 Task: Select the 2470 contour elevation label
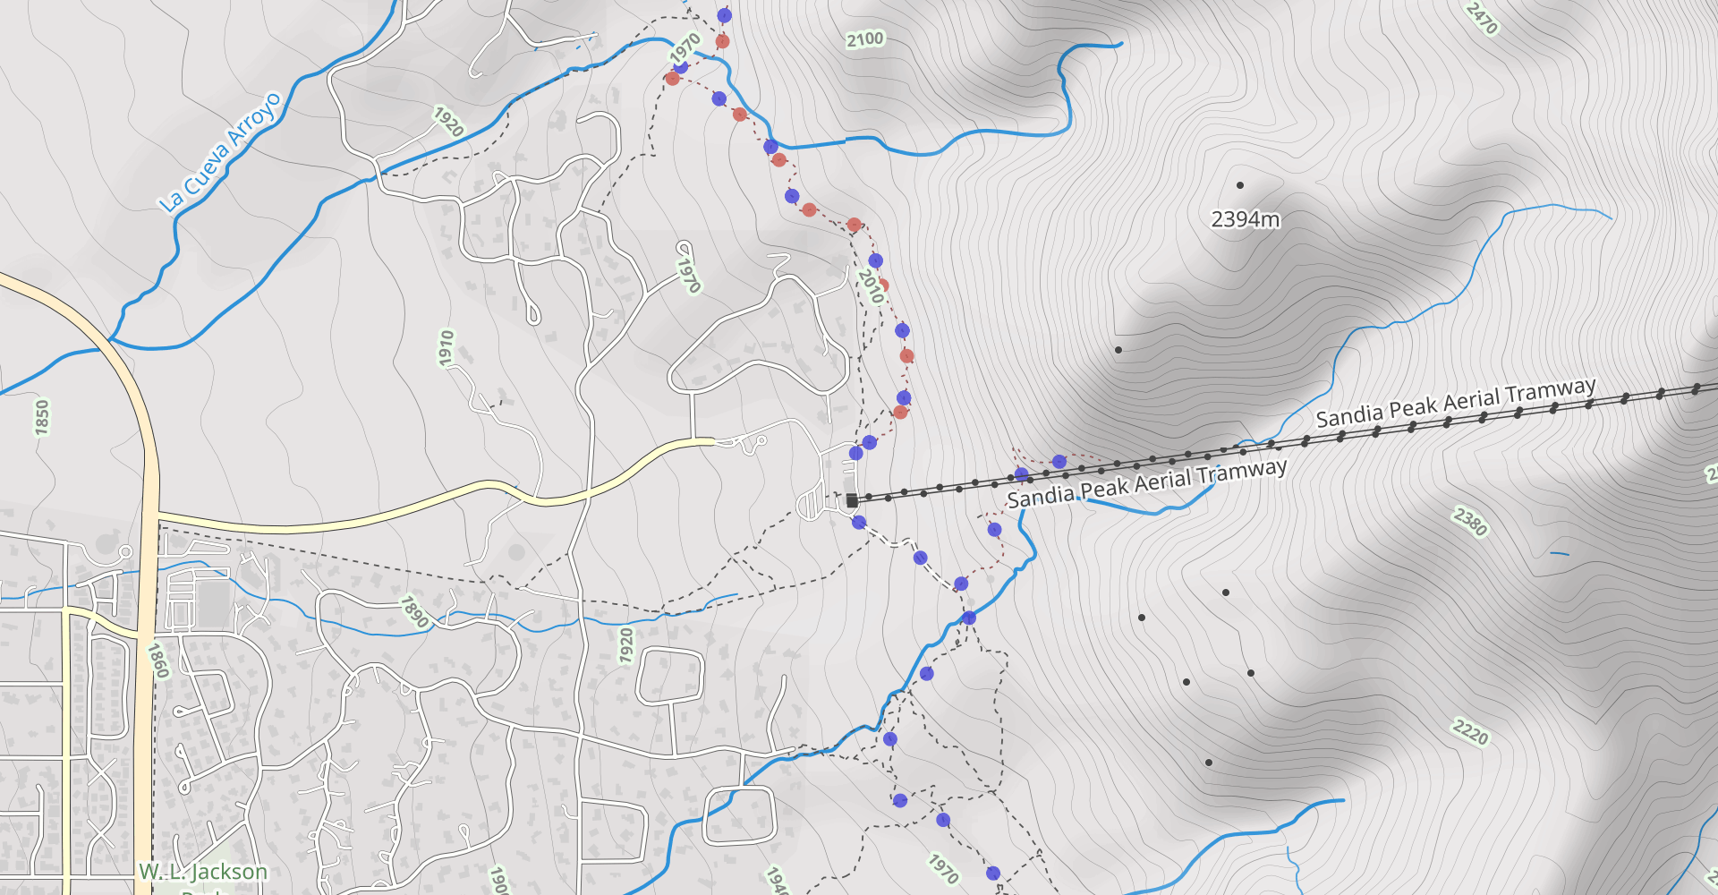[1482, 18]
